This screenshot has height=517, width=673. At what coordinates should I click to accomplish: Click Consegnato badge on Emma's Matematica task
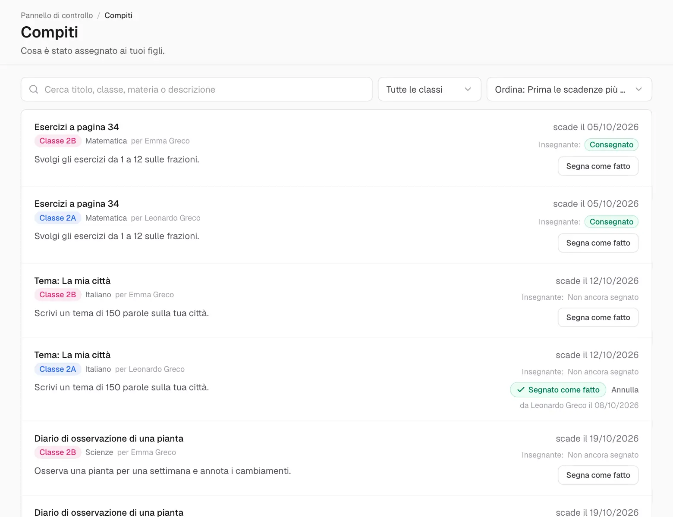pos(611,145)
